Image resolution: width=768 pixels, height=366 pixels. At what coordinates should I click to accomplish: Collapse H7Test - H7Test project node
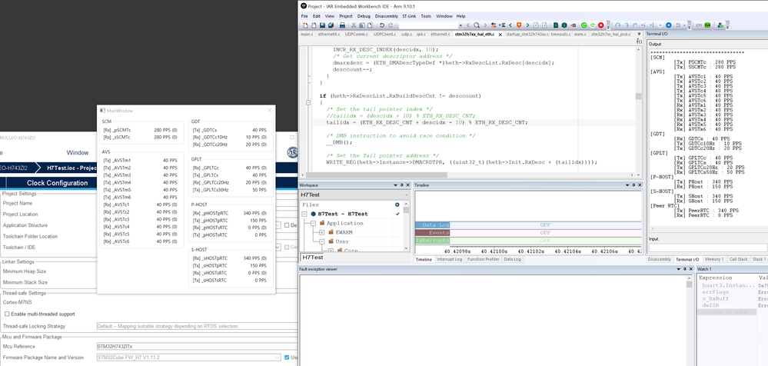[x=304, y=214]
